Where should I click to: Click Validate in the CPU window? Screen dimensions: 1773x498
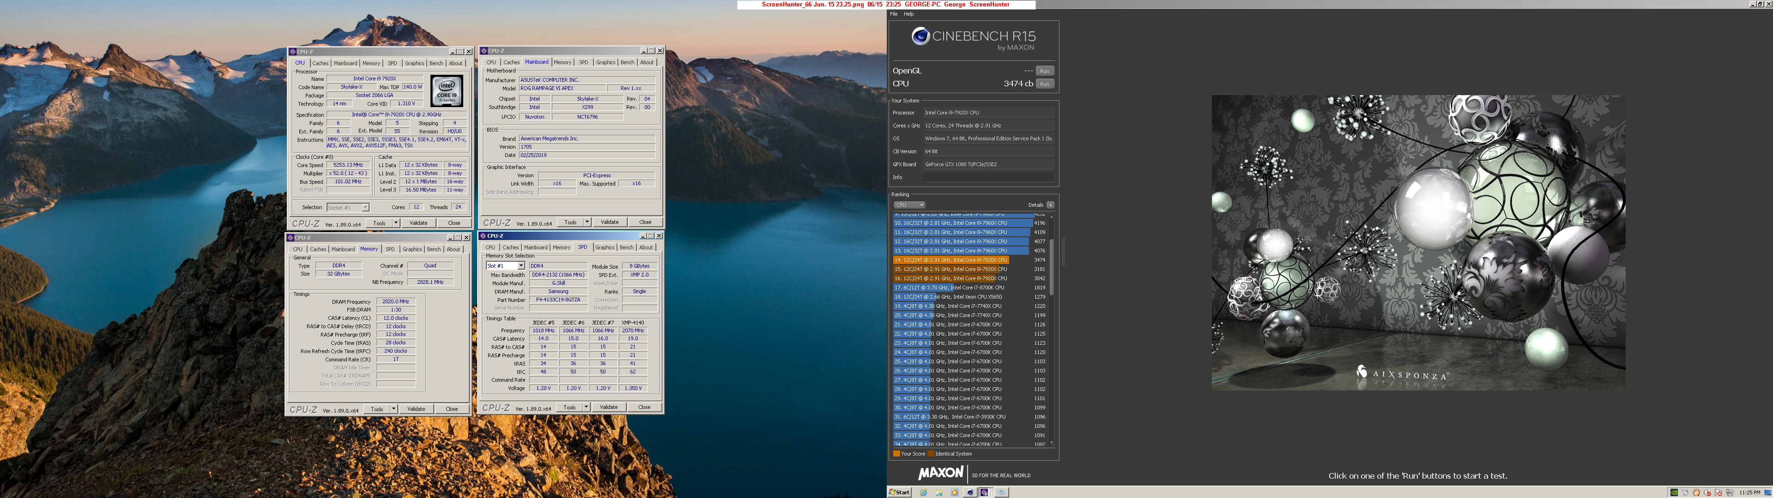click(x=418, y=223)
